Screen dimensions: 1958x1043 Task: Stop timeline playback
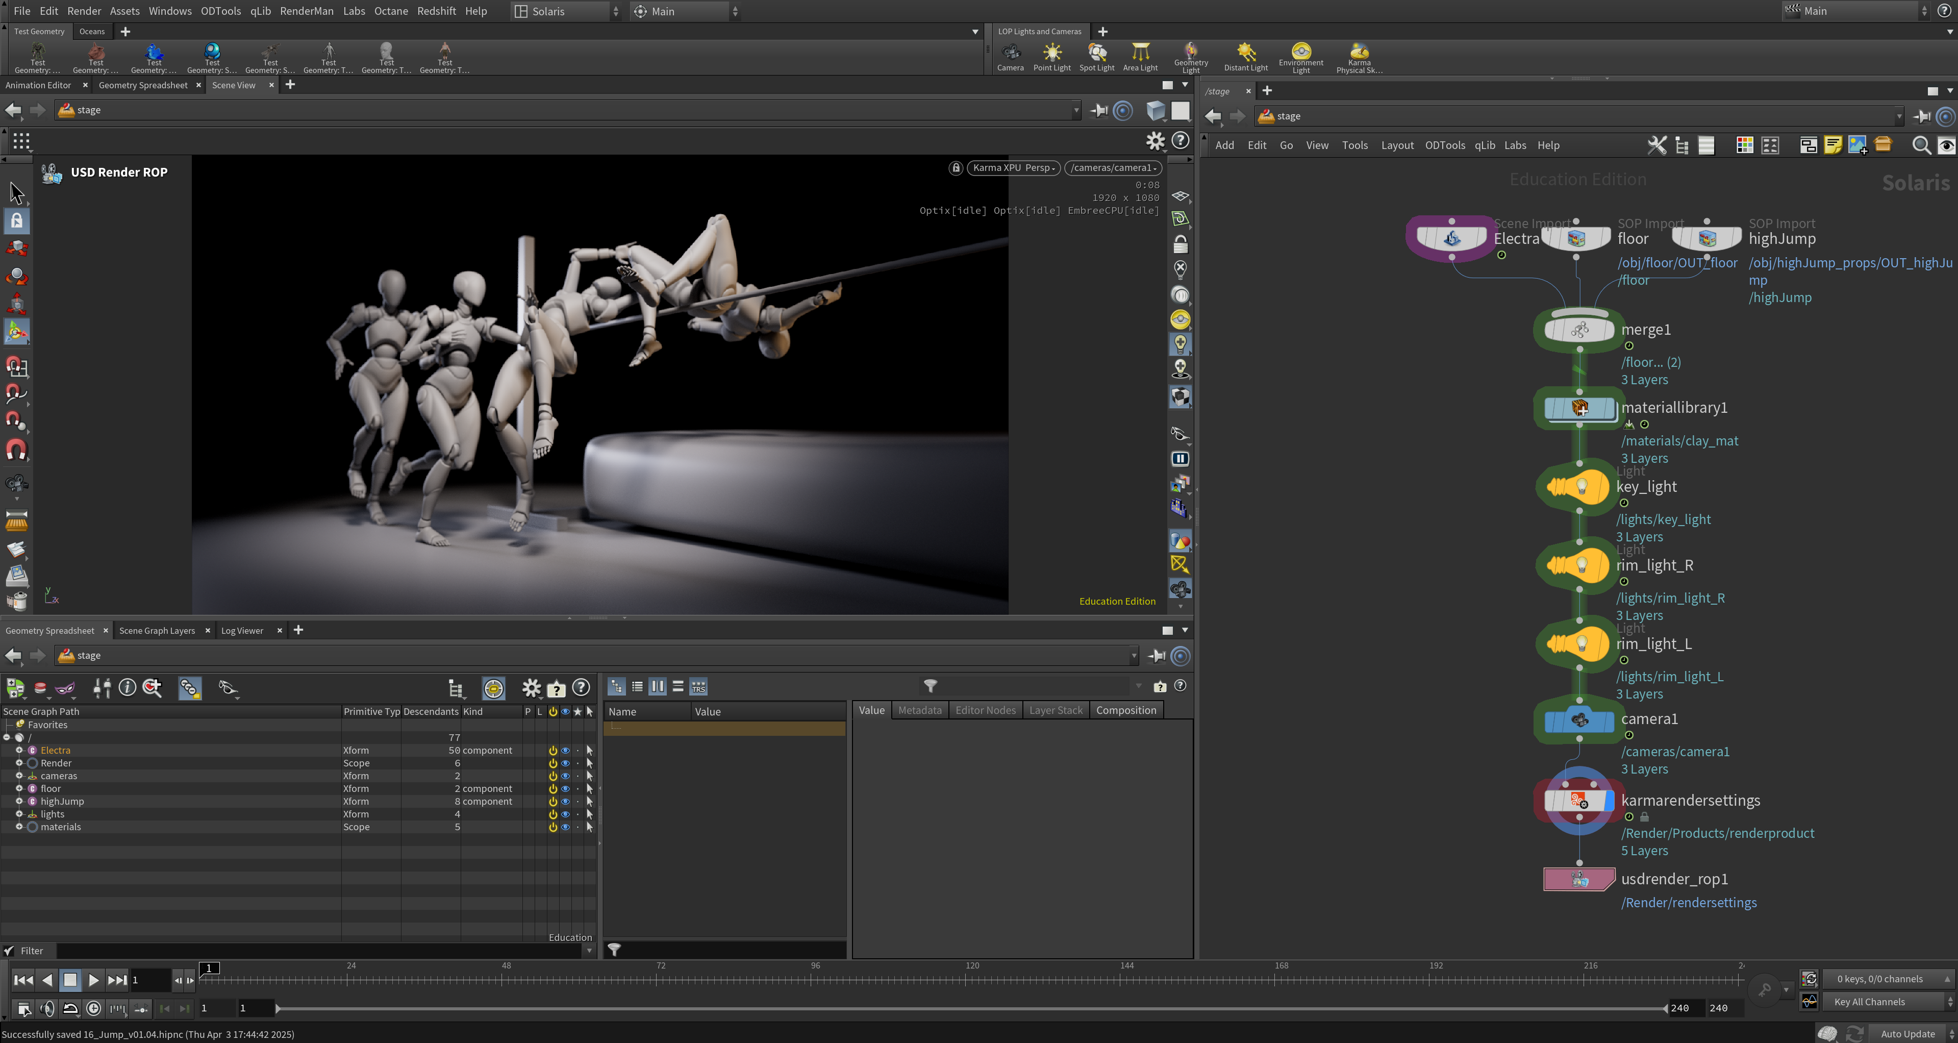click(x=70, y=980)
